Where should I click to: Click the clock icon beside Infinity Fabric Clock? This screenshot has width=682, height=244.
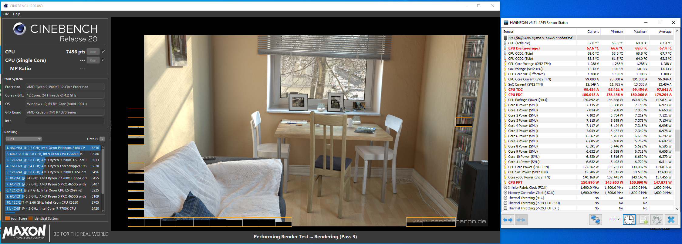[x=505, y=188]
